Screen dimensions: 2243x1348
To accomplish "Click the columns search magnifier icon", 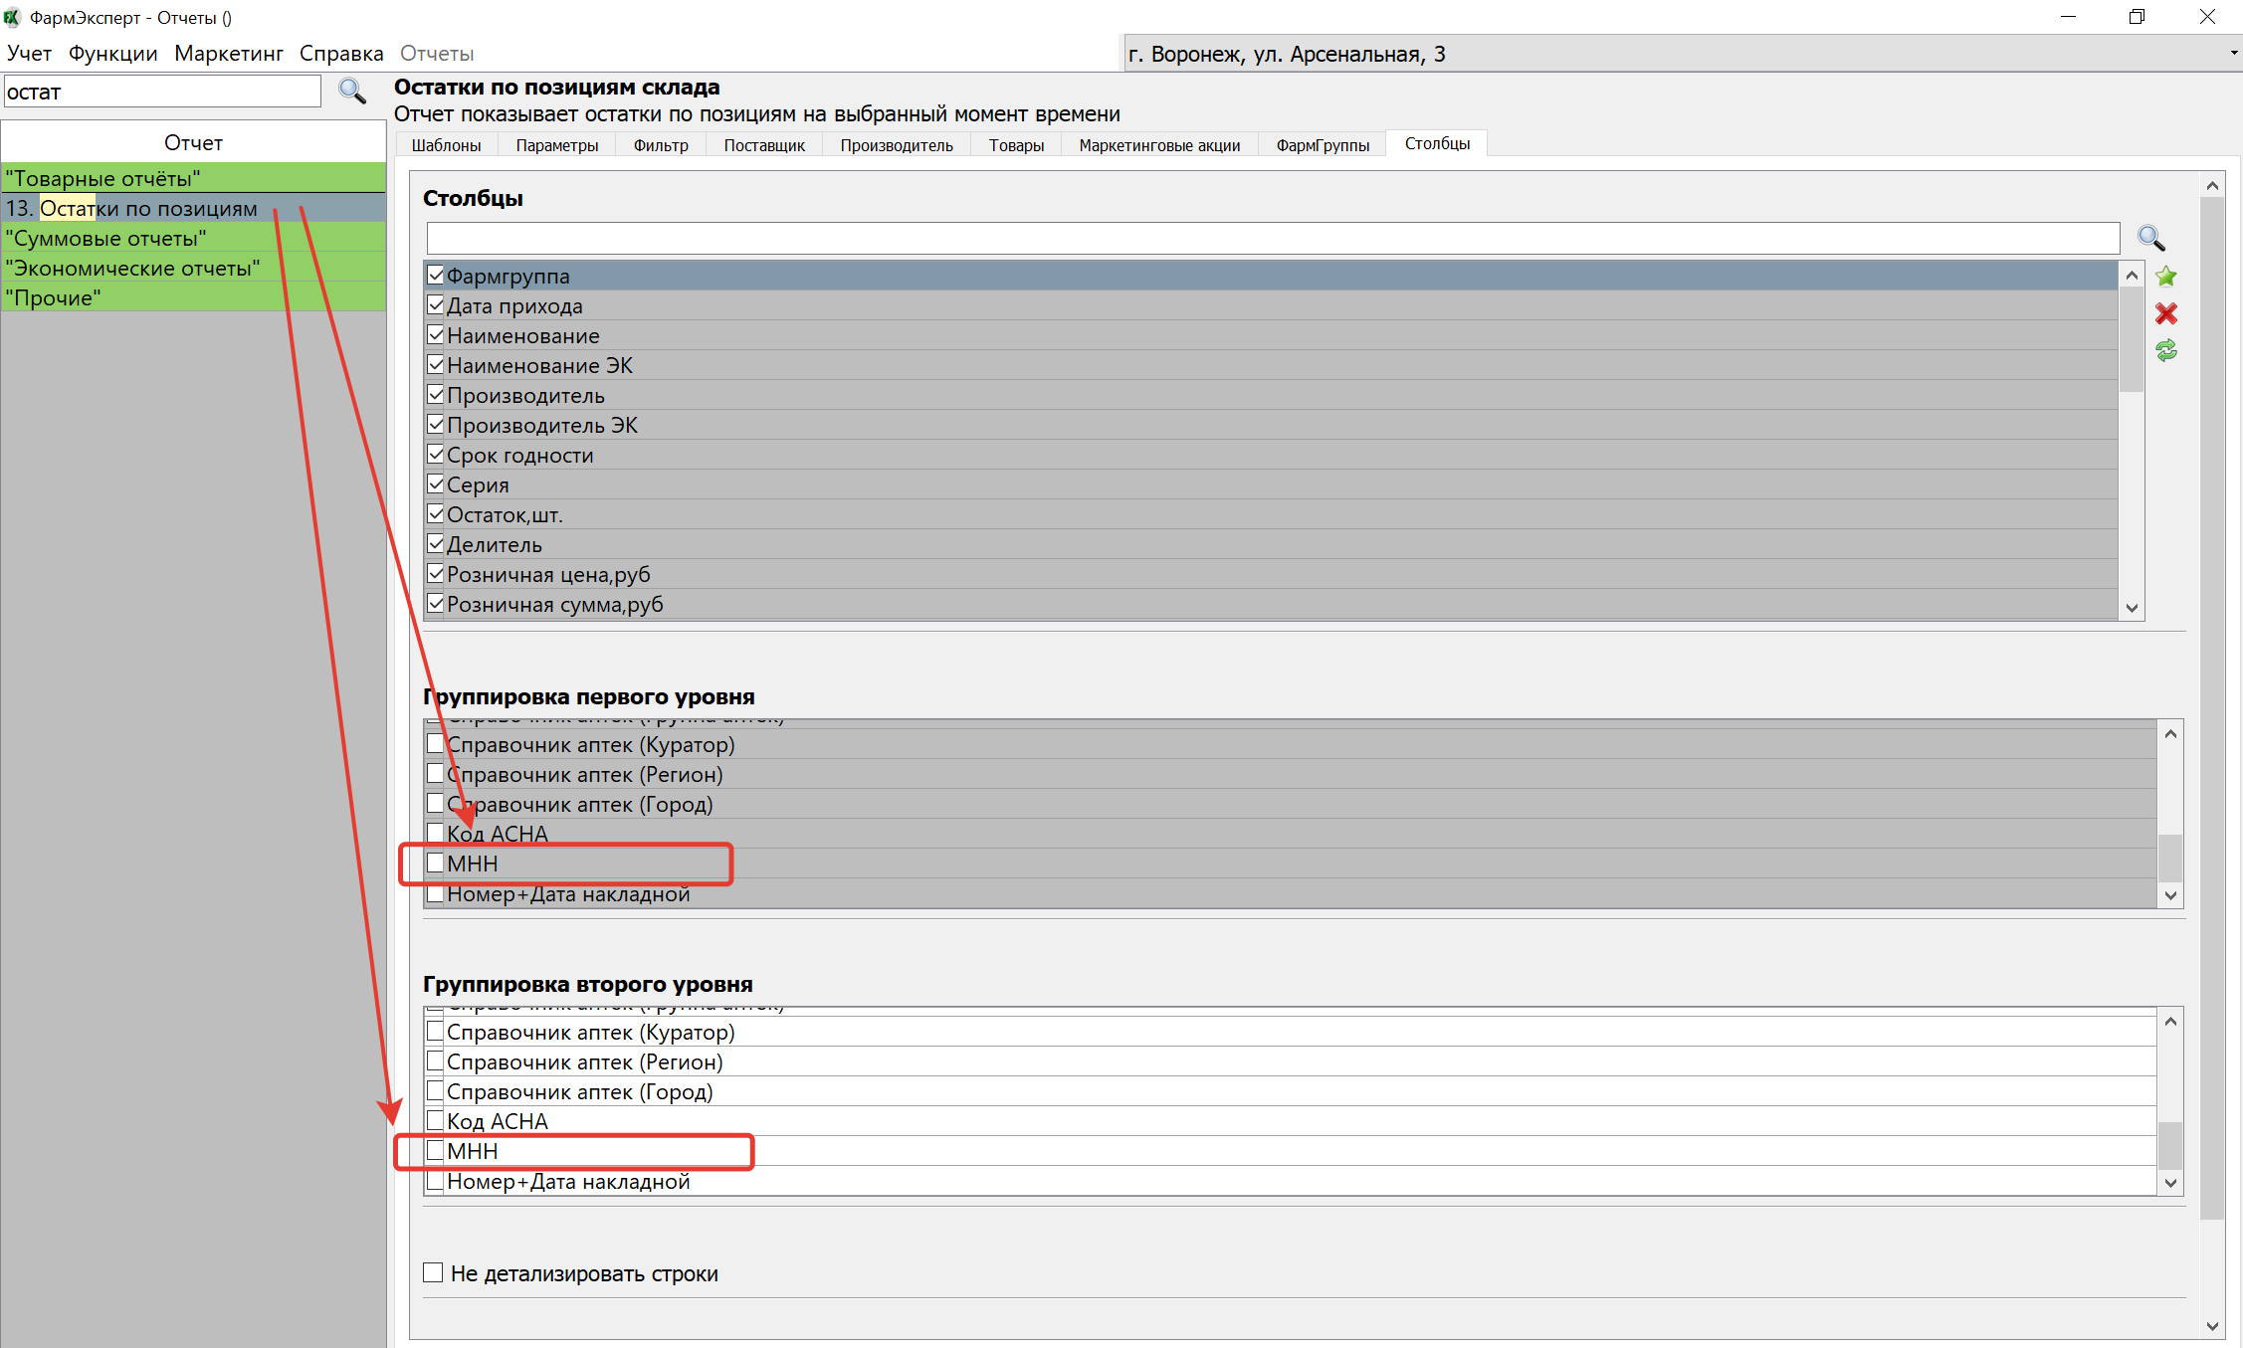I will [2150, 238].
